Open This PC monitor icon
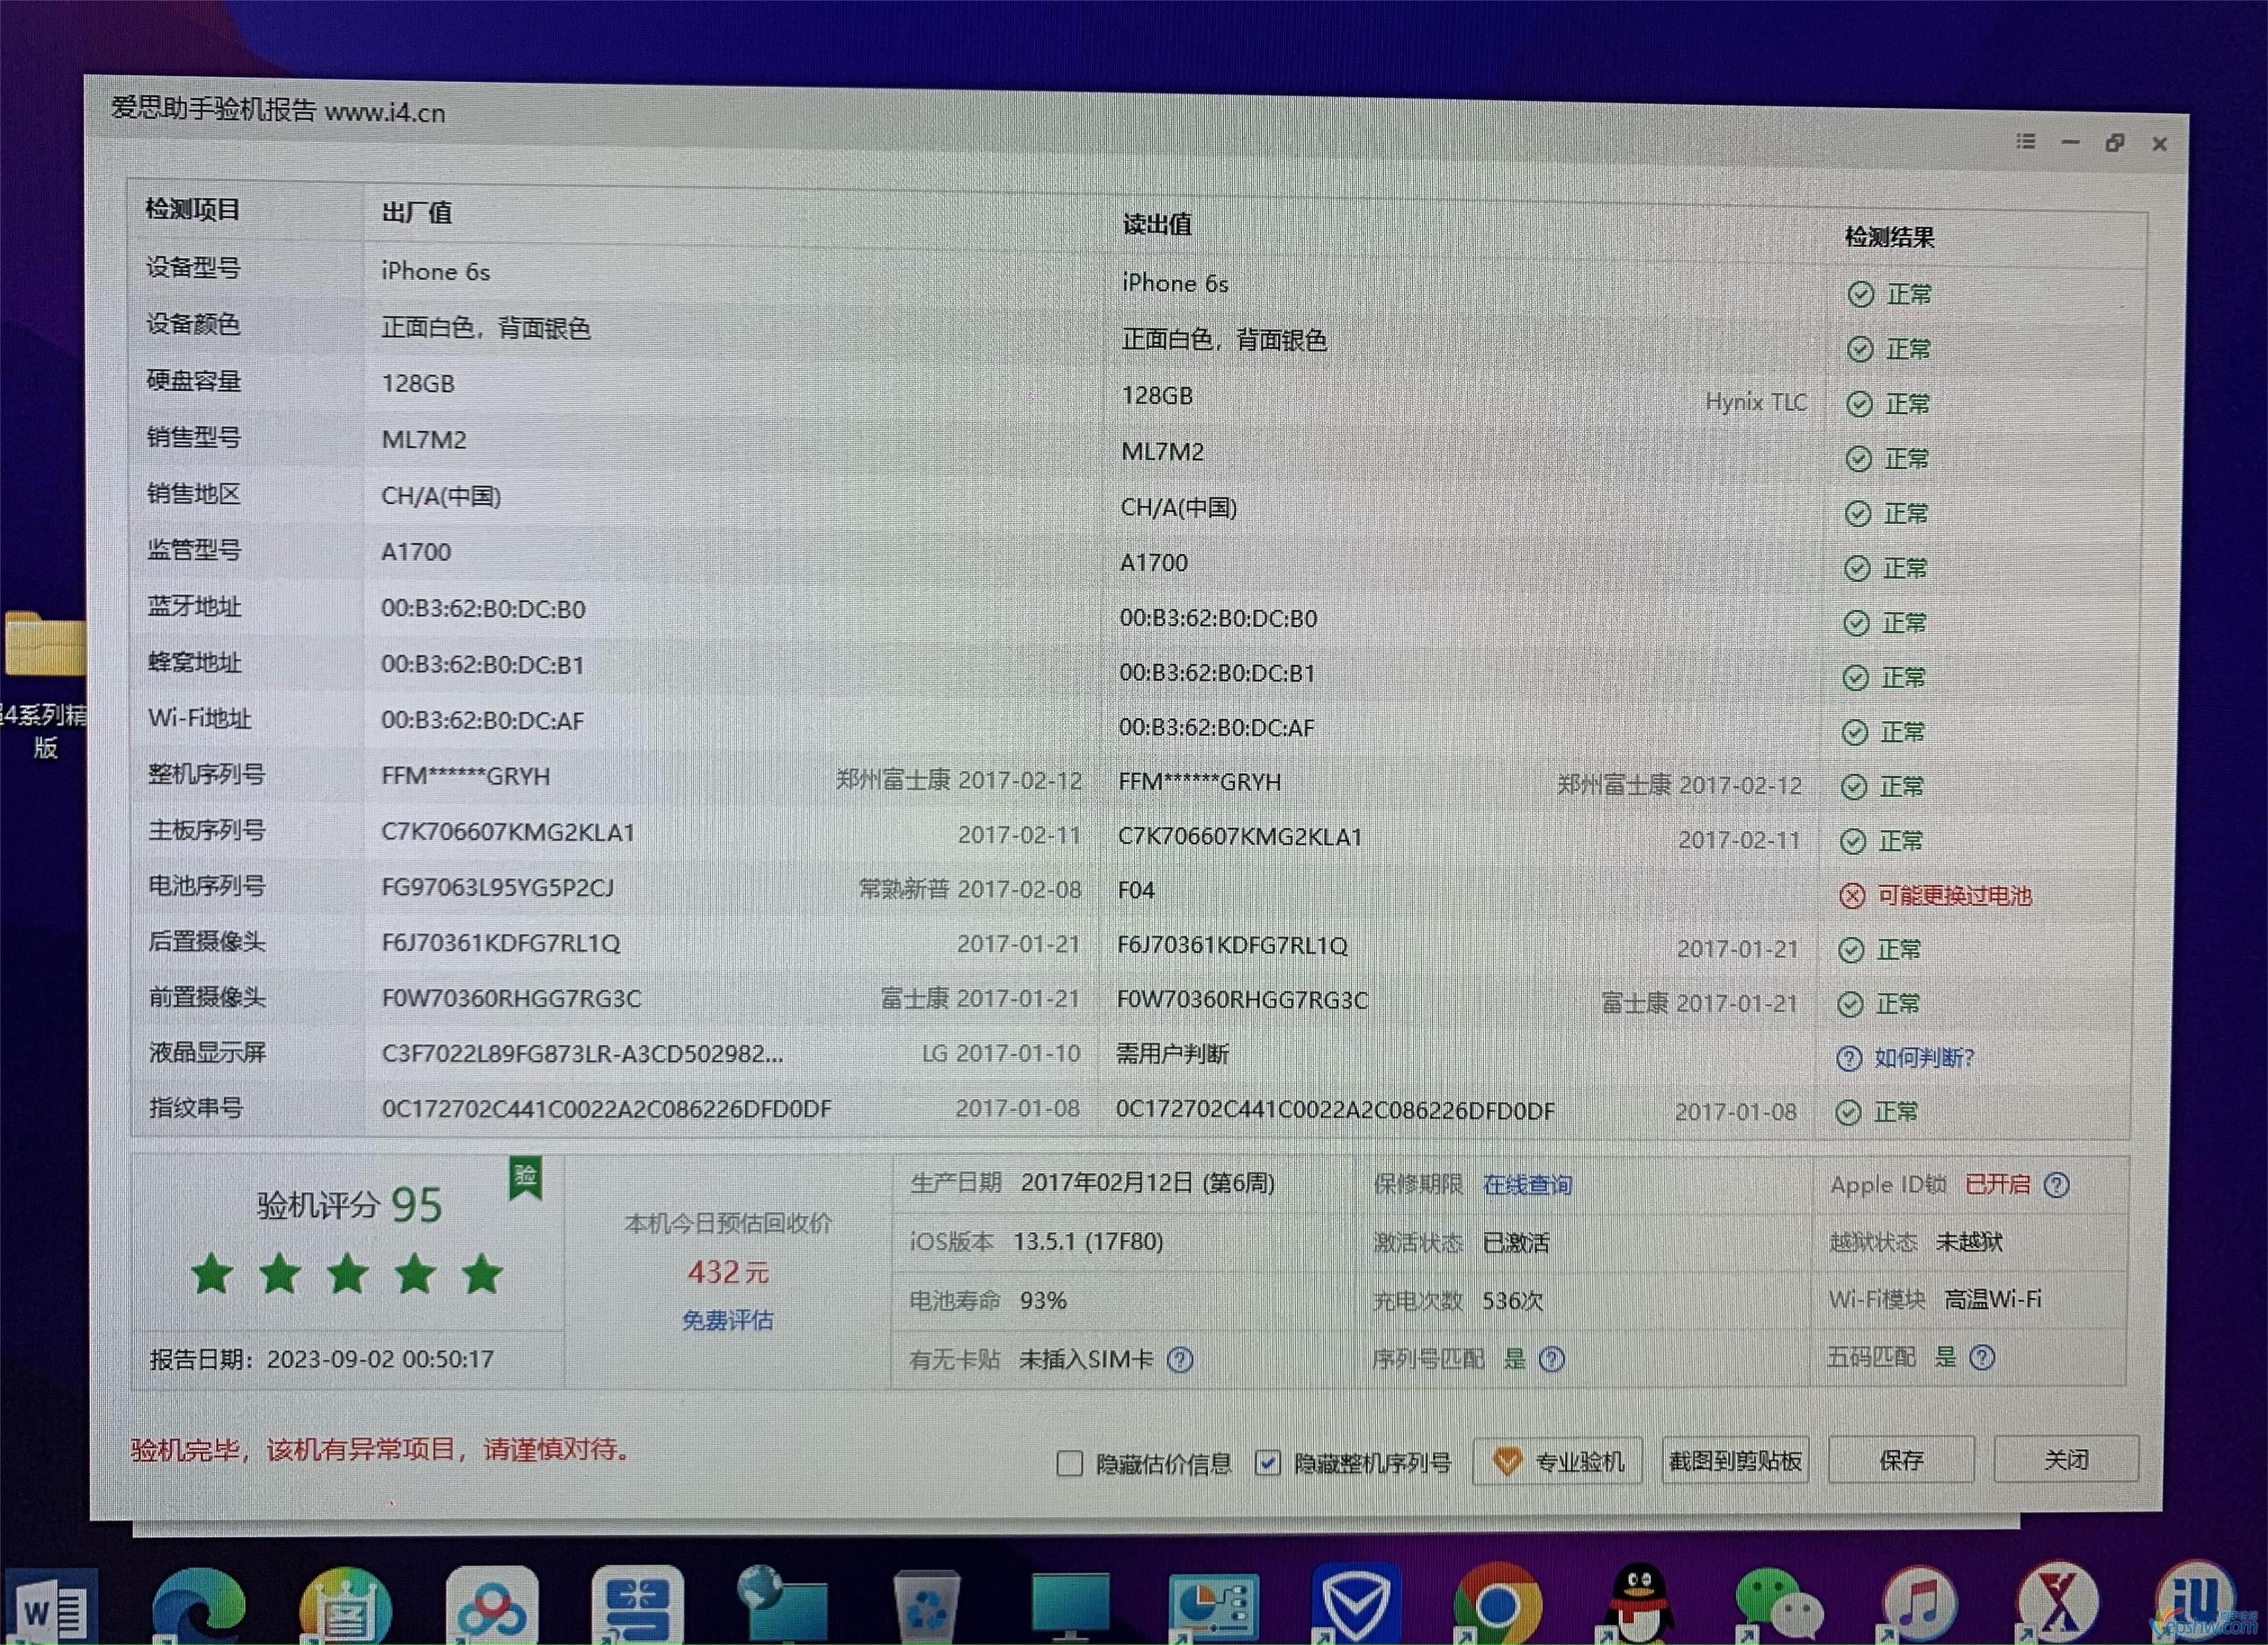 (x=1071, y=1606)
